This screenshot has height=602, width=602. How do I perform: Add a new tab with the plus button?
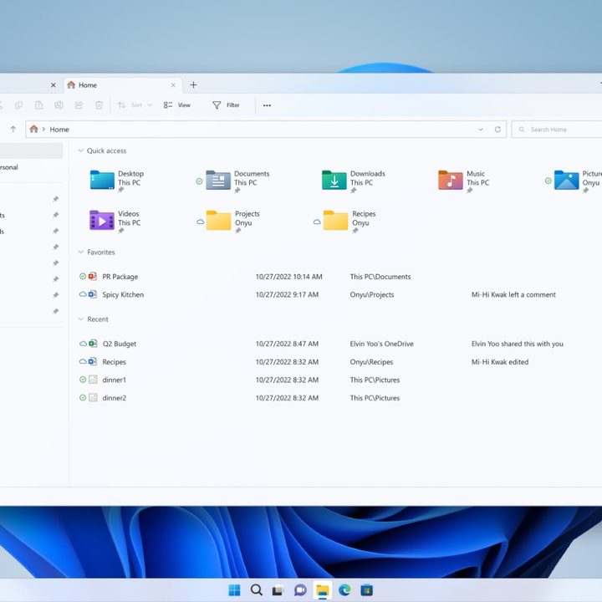tap(193, 84)
